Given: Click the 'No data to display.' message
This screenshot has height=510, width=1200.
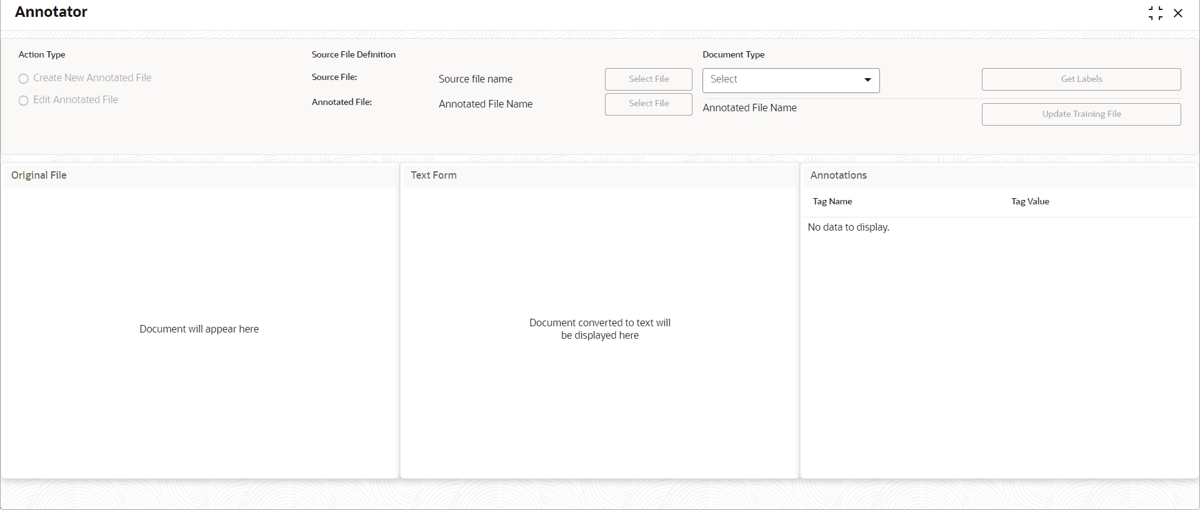Looking at the screenshot, I should tap(848, 227).
